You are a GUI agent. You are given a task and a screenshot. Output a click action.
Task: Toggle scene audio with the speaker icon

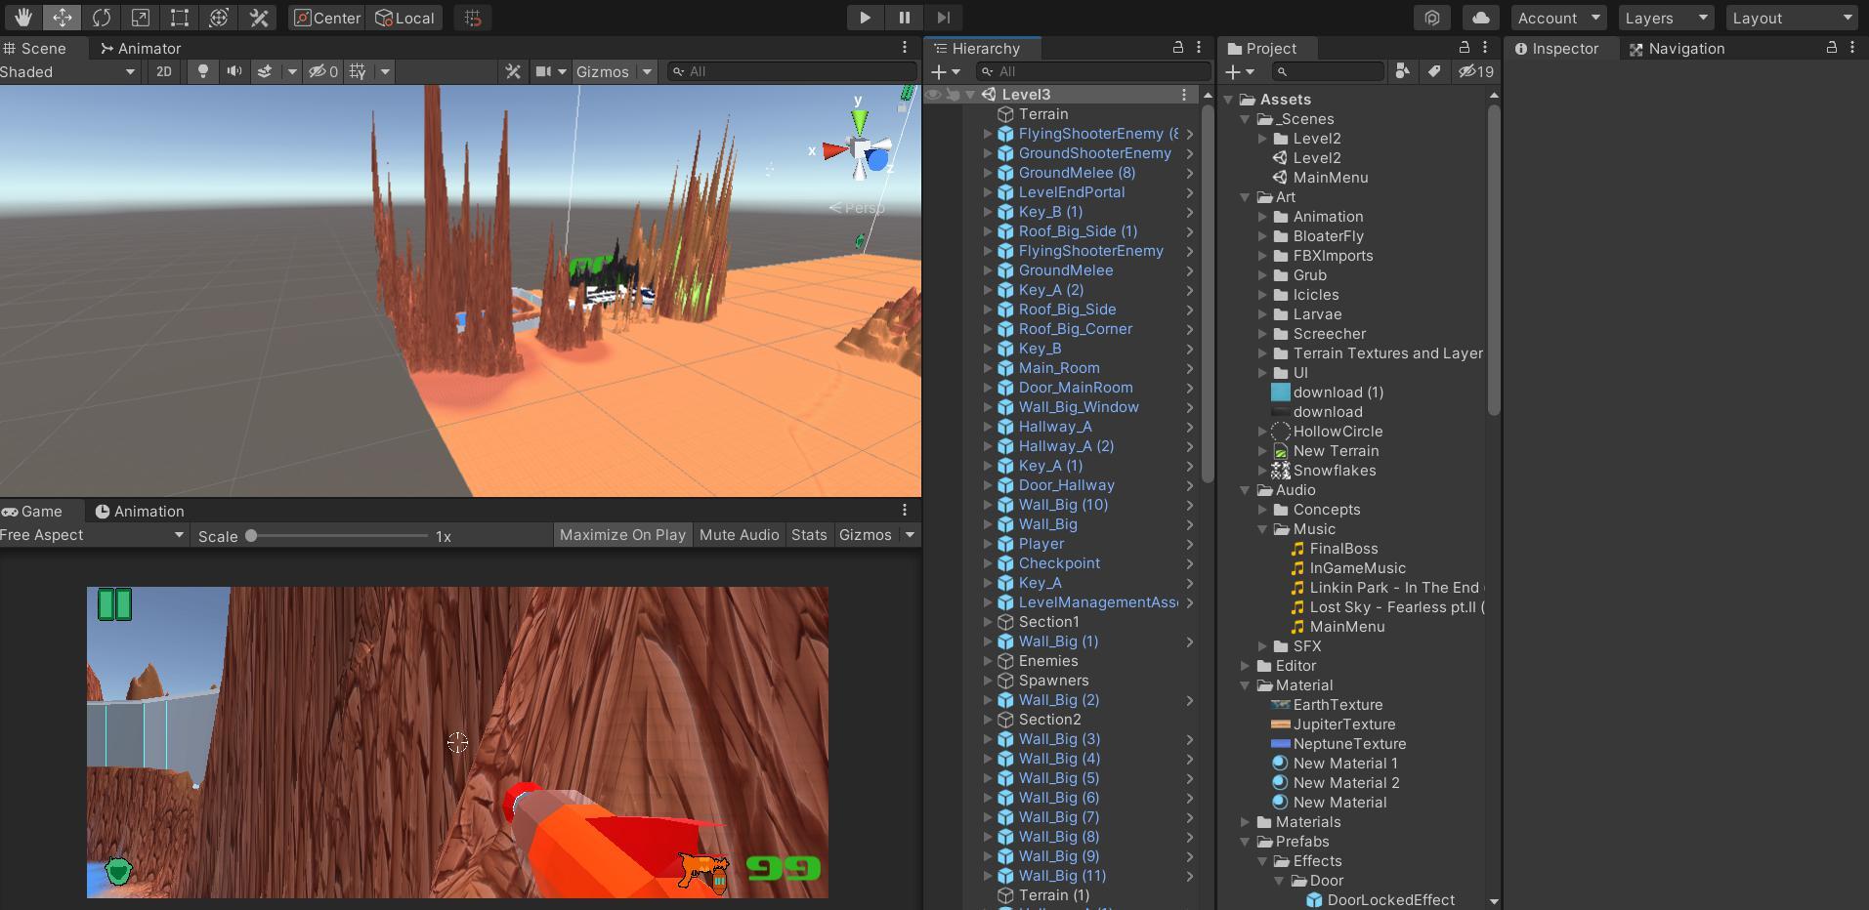coord(234,71)
